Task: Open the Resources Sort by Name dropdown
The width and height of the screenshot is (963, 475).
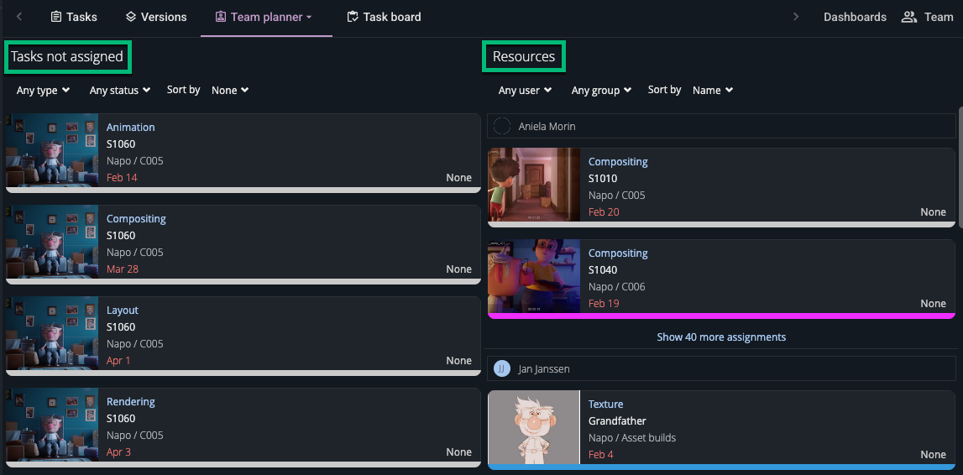Action: 713,90
